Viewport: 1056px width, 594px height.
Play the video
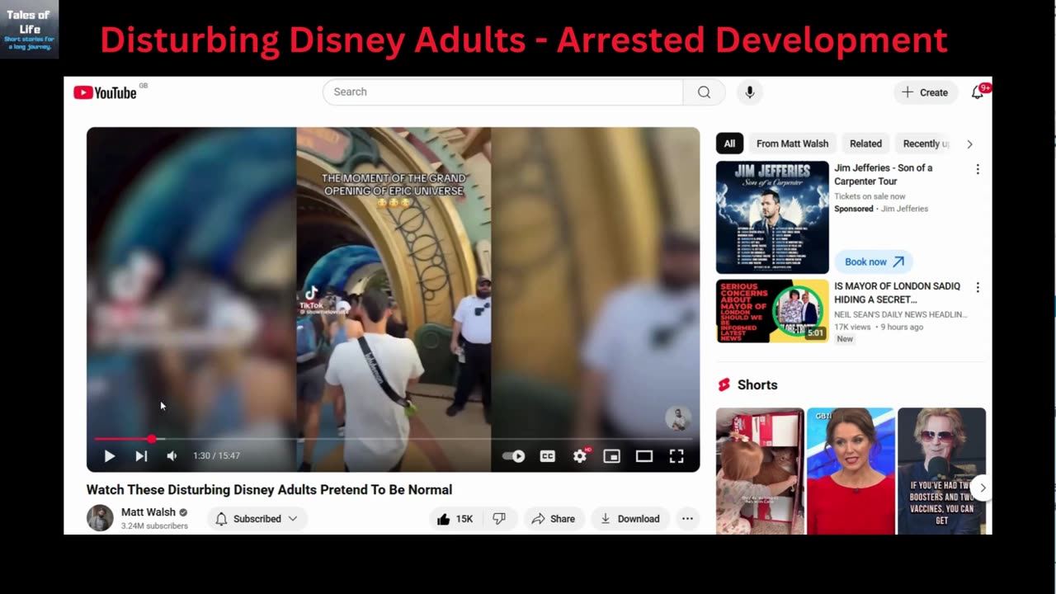pyautogui.click(x=110, y=456)
